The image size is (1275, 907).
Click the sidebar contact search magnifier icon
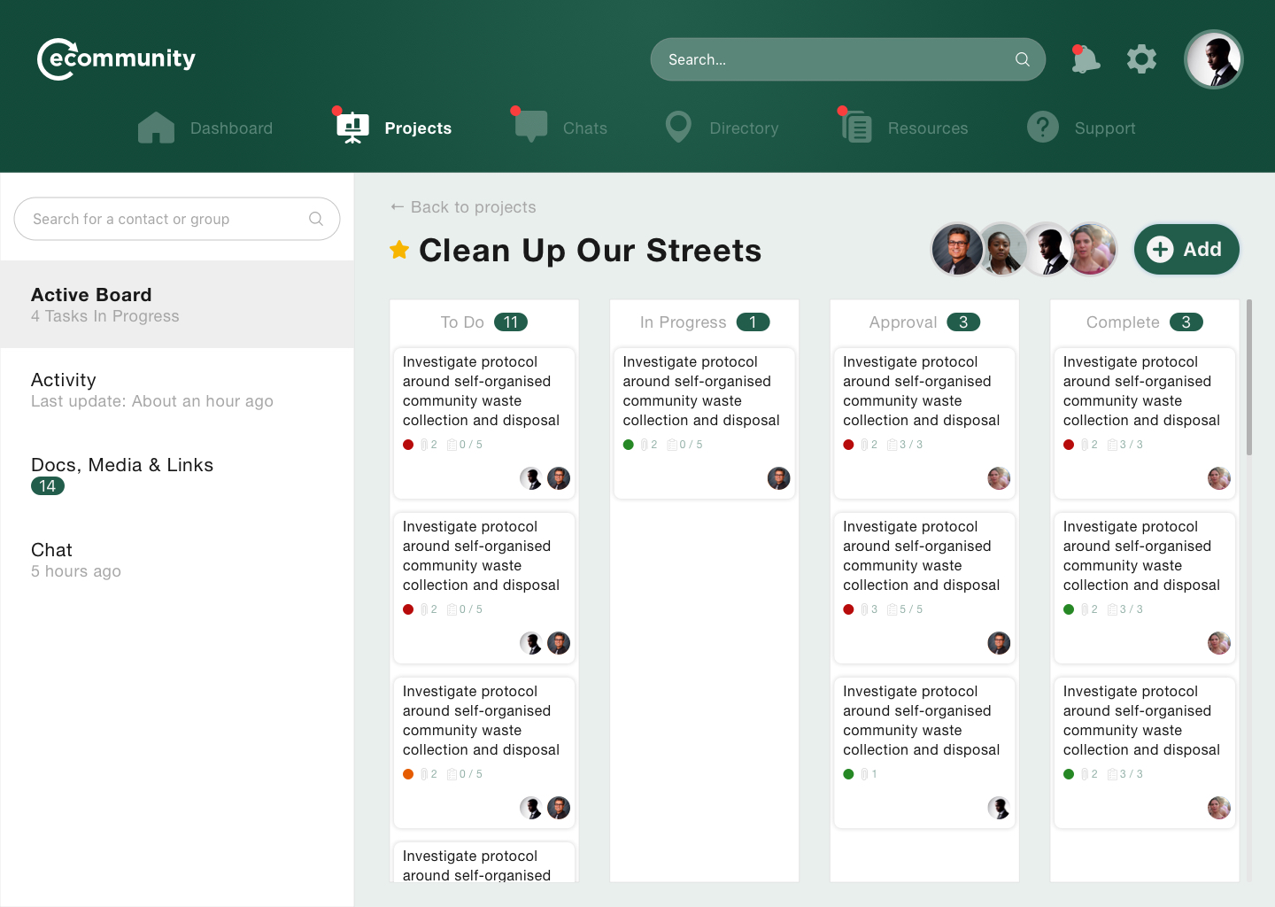(x=316, y=219)
